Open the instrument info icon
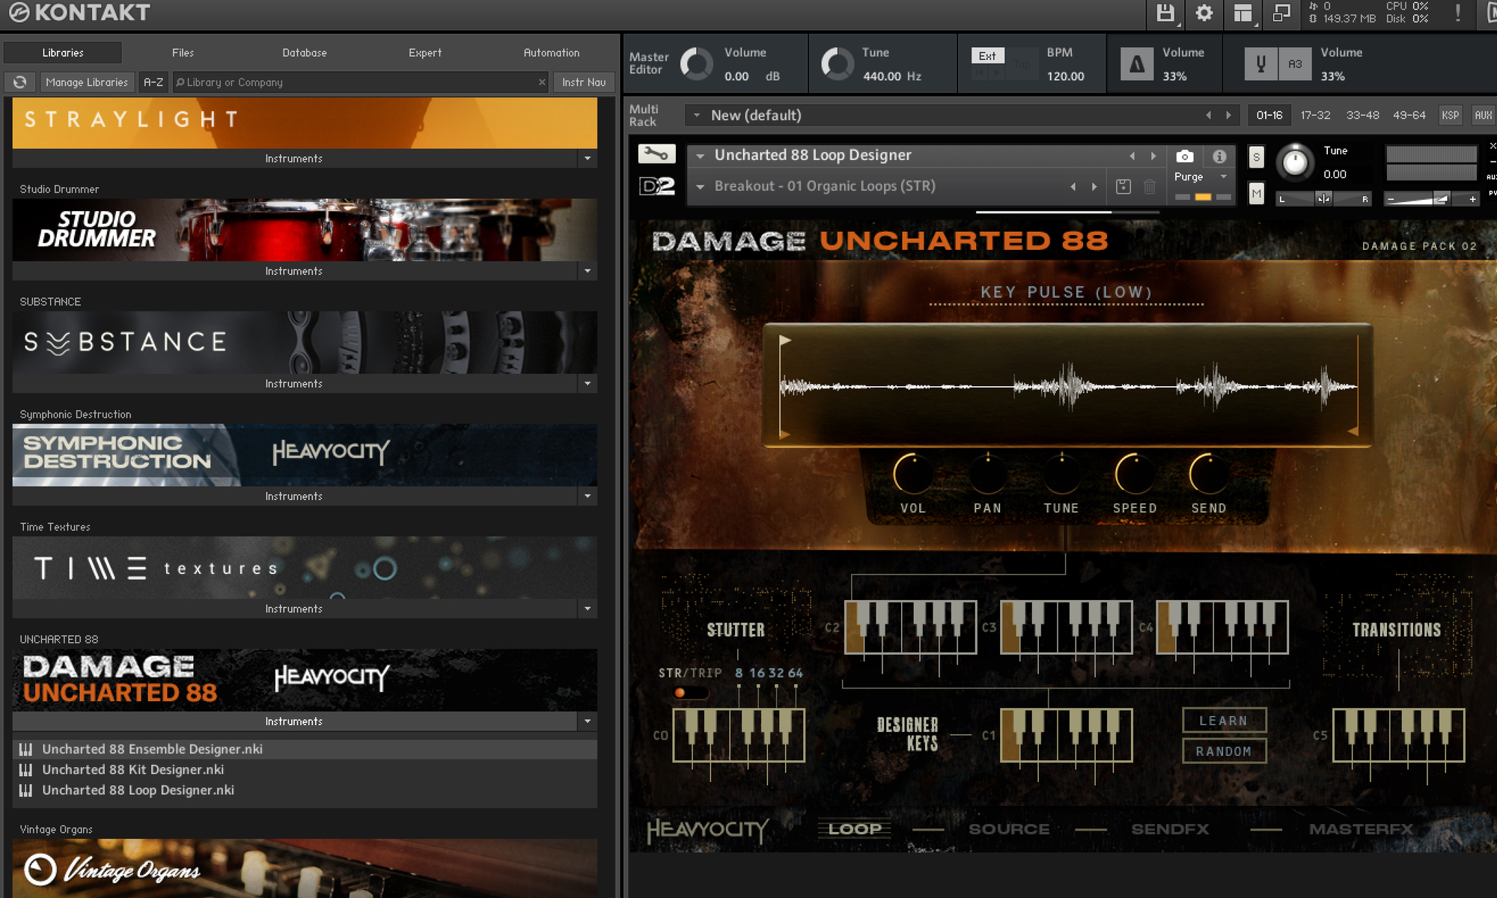Screen dimensions: 1497x898 tap(1219, 156)
